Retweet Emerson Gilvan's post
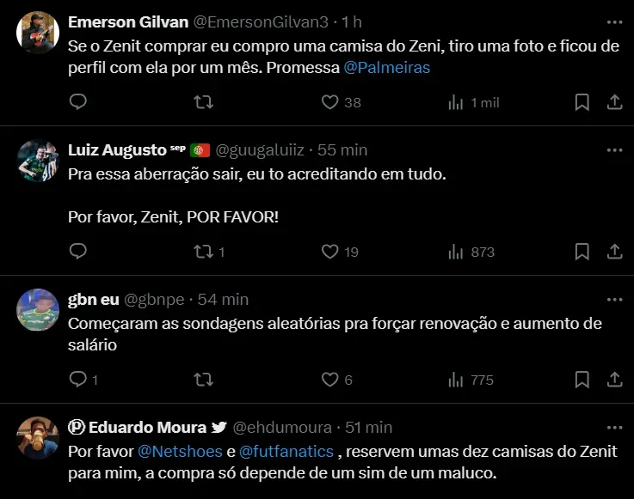The image size is (634, 499). pyautogui.click(x=204, y=102)
